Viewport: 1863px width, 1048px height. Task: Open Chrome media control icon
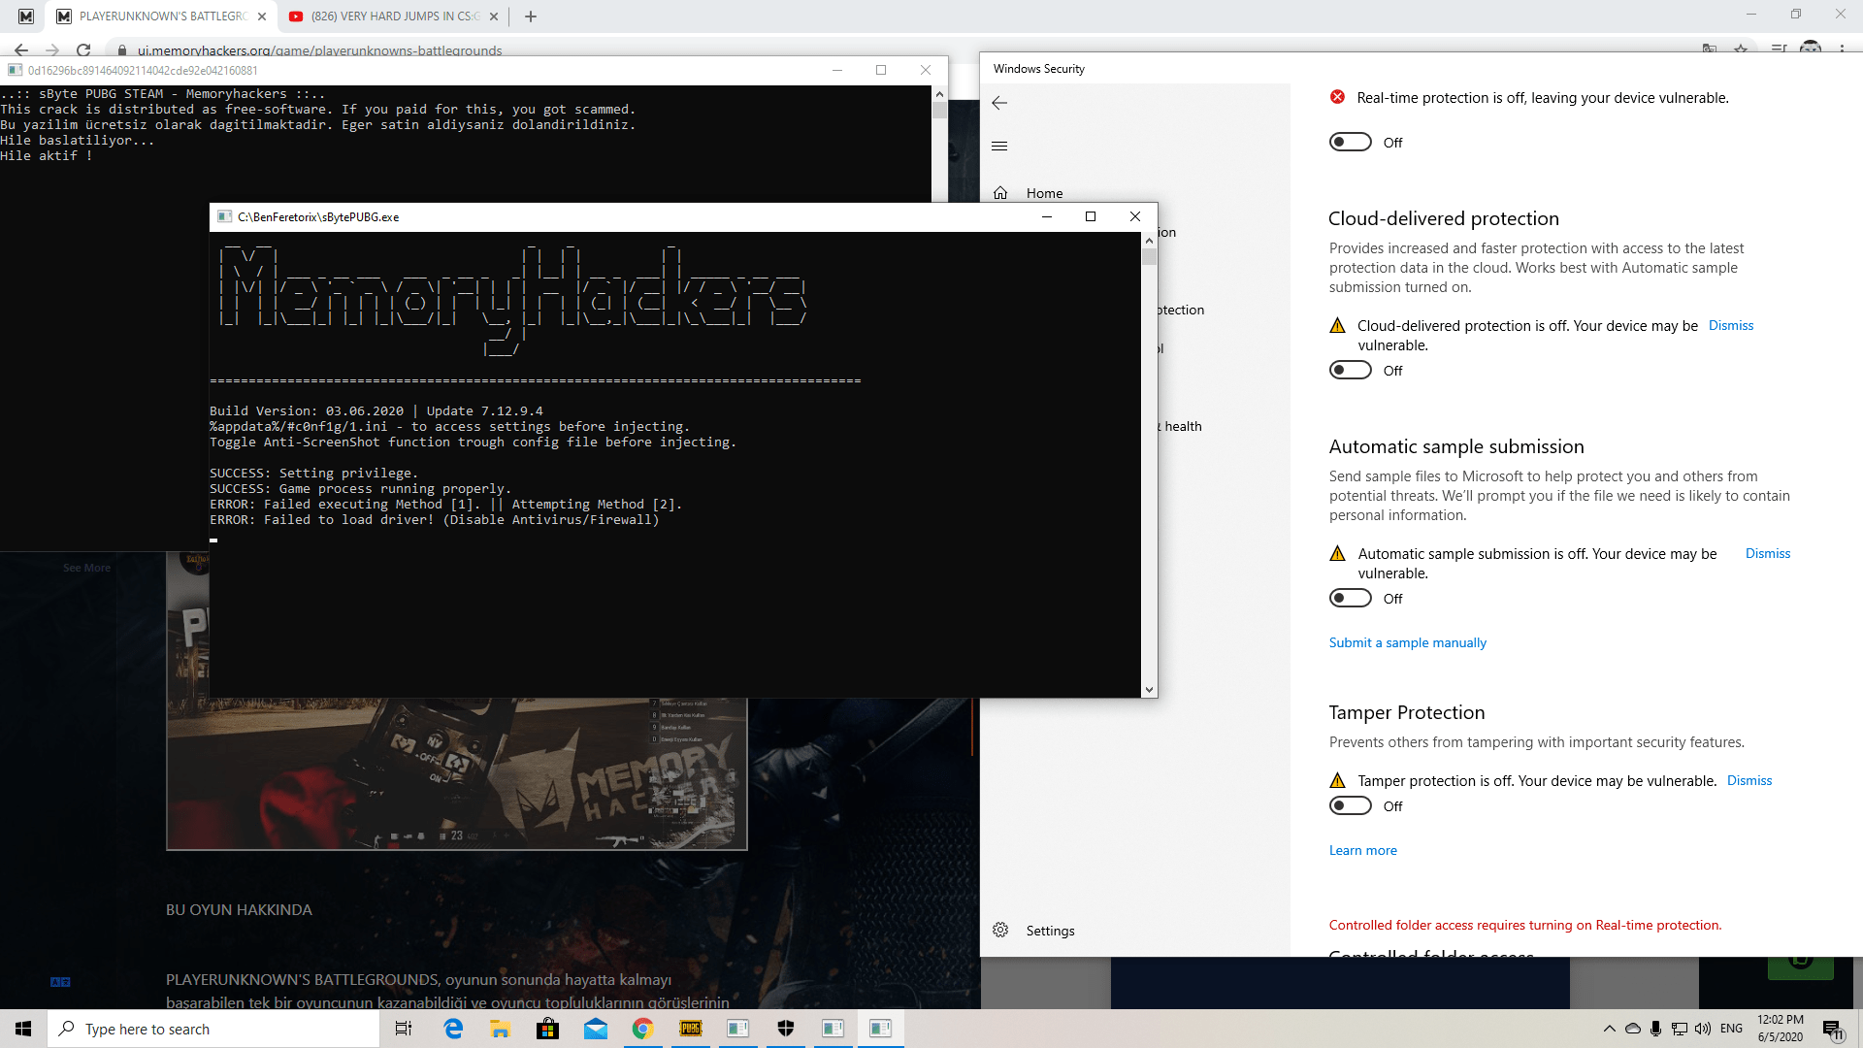1779,49
